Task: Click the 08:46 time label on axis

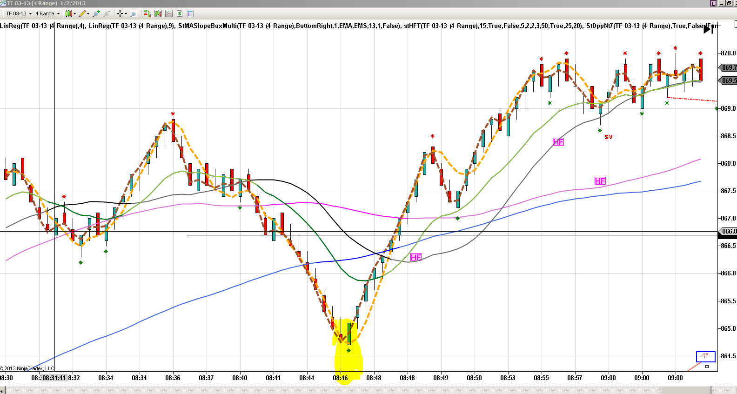Action: [x=340, y=378]
